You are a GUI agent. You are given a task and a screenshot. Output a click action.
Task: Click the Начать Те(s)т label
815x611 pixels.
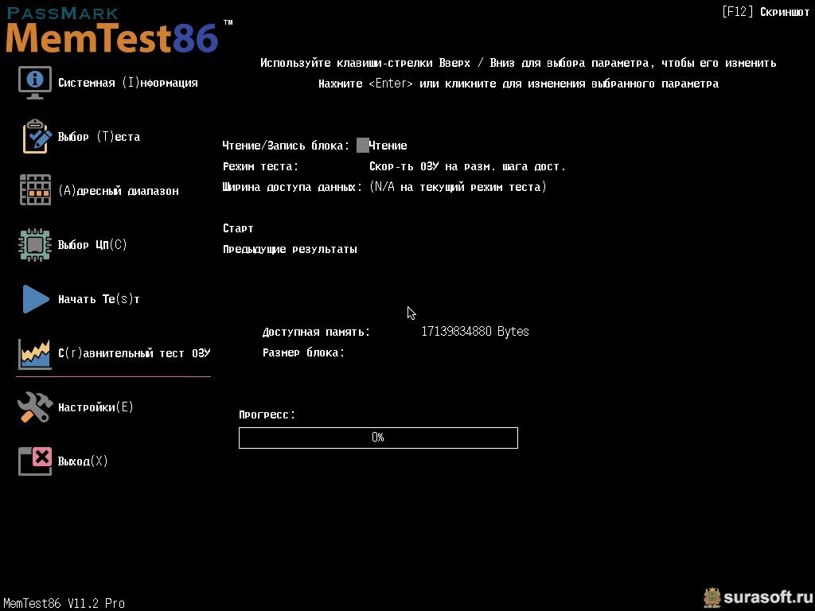tap(99, 299)
